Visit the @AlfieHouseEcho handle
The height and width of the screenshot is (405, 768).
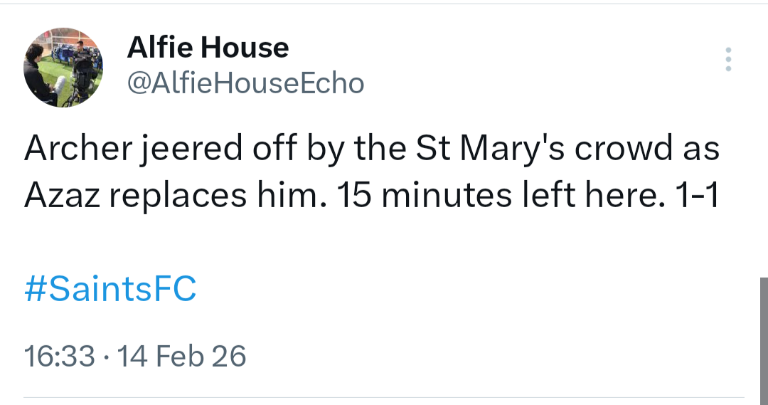[245, 84]
